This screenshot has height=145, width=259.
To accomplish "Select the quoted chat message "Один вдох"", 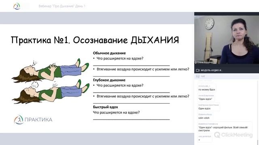I will coord(205,99).
